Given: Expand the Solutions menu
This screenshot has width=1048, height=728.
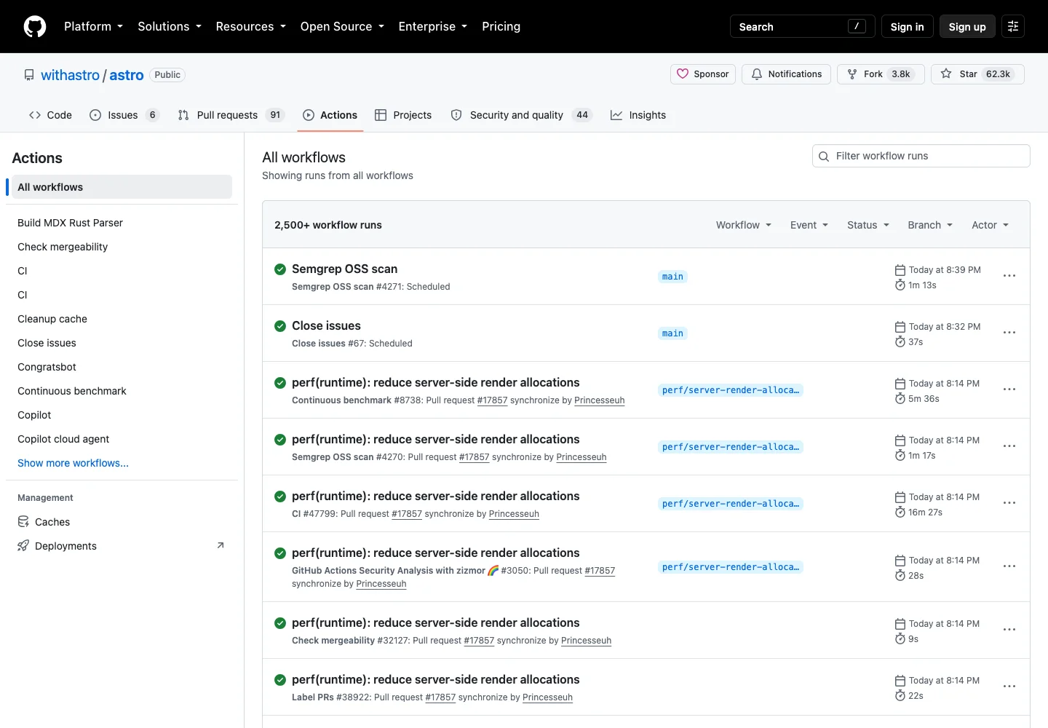Looking at the screenshot, I should click(x=170, y=26).
